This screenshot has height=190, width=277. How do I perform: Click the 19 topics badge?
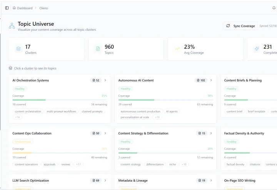tap(202, 180)
